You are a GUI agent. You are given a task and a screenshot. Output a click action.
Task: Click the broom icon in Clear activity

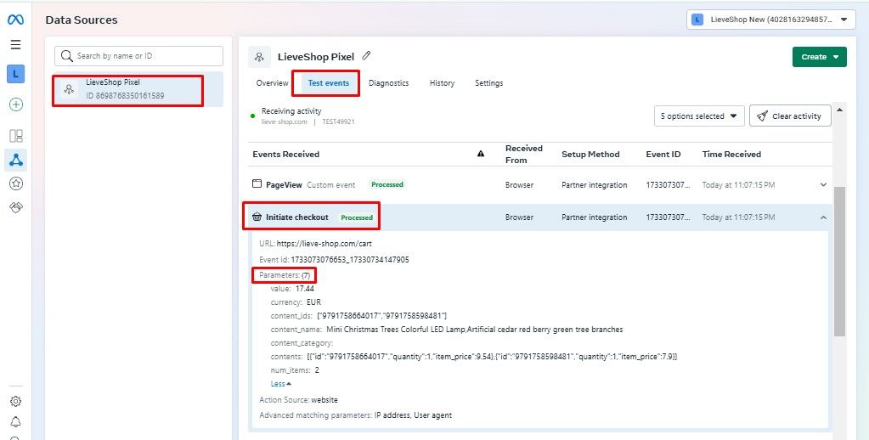pos(763,116)
